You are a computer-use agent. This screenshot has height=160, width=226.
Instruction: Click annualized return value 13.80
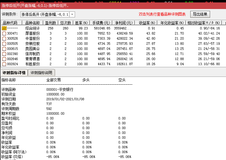(x=179, y=44)
